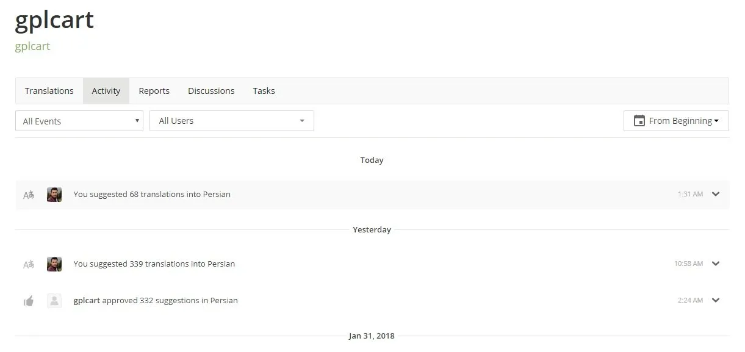Click the gplcart page heading
This screenshot has height=352, width=745.
tap(54, 20)
